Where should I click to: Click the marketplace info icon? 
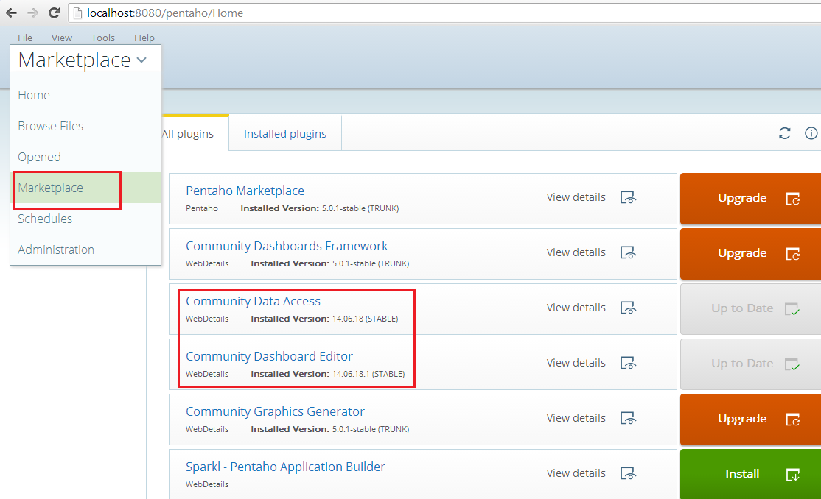(811, 133)
